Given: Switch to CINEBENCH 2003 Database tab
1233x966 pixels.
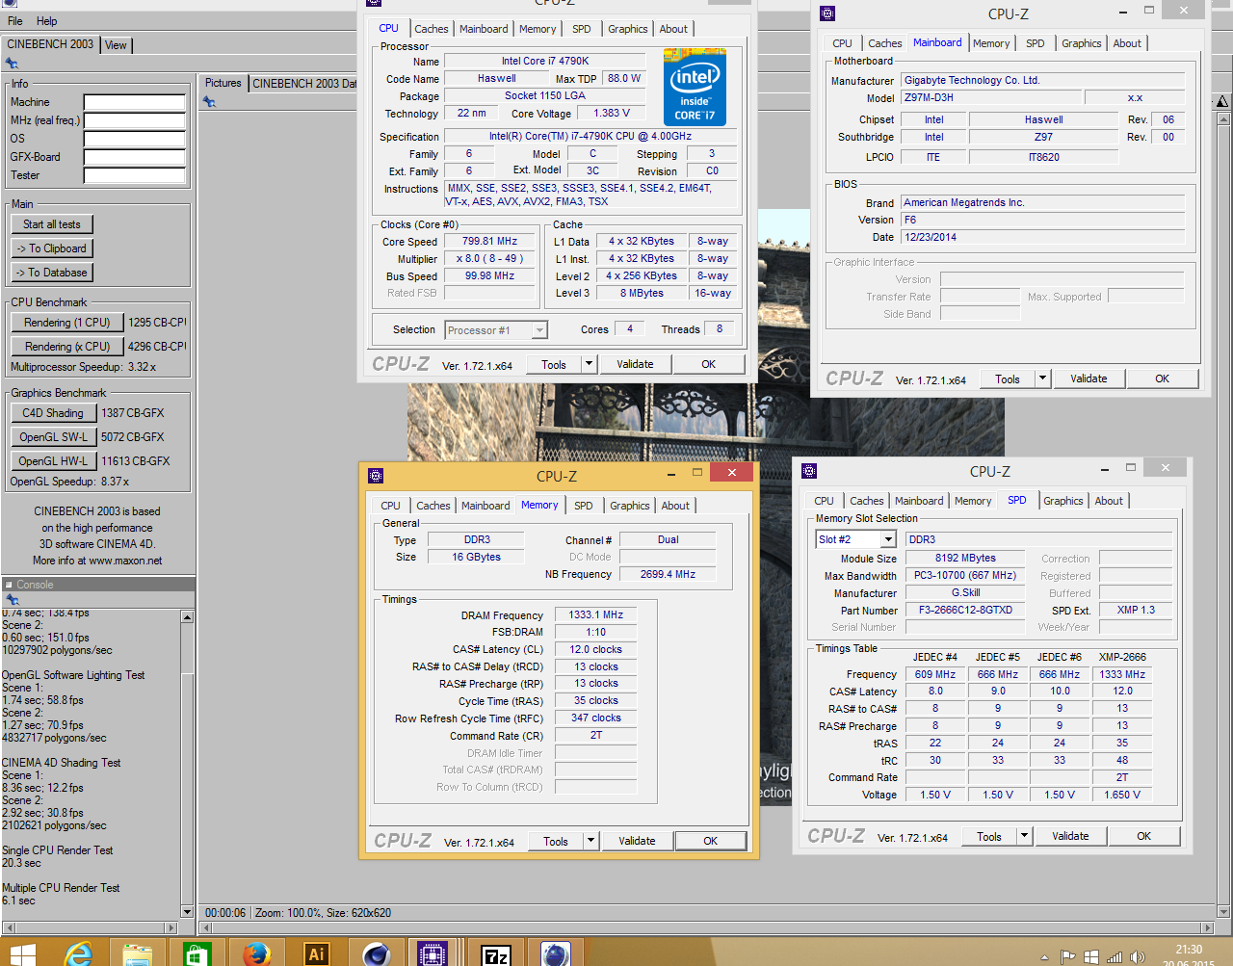Looking at the screenshot, I should [x=303, y=84].
